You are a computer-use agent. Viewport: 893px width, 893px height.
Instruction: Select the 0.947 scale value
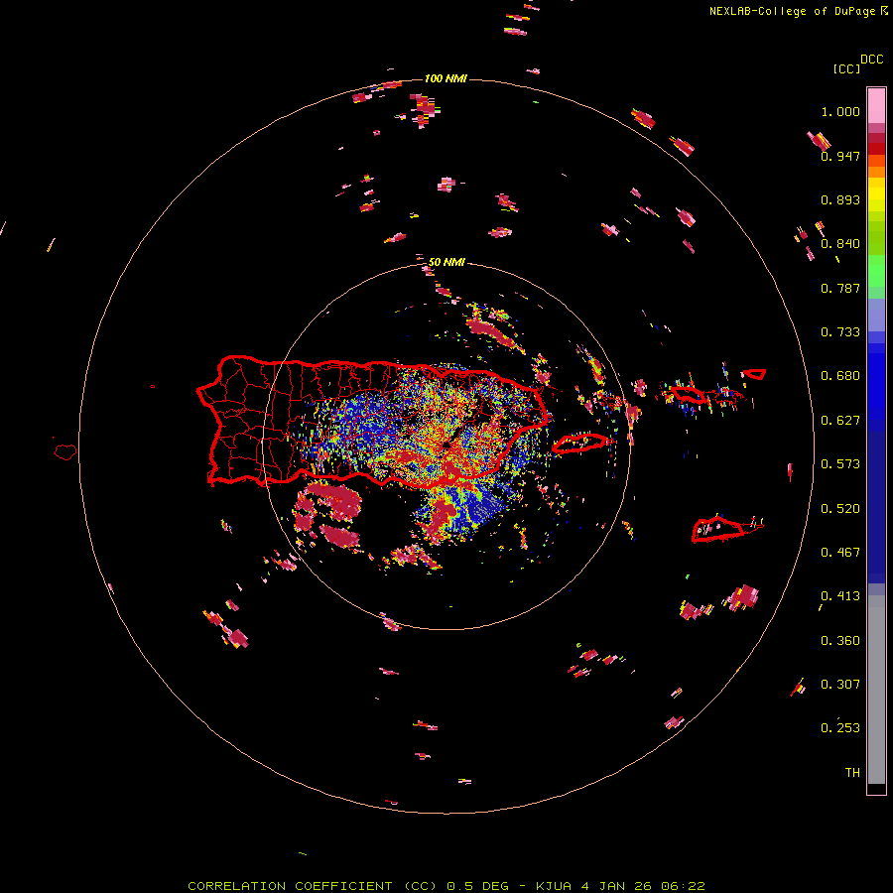(x=840, y=156)
